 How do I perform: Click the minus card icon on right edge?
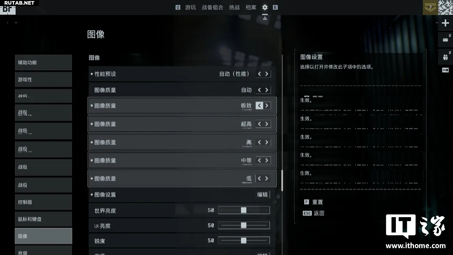click(x=445, y=40)
